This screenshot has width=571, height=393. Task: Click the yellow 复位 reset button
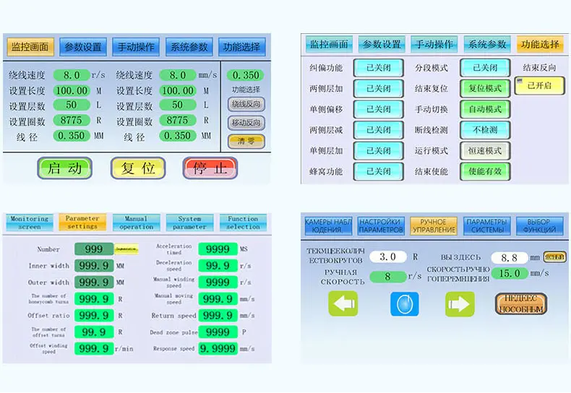pos(138,168)
